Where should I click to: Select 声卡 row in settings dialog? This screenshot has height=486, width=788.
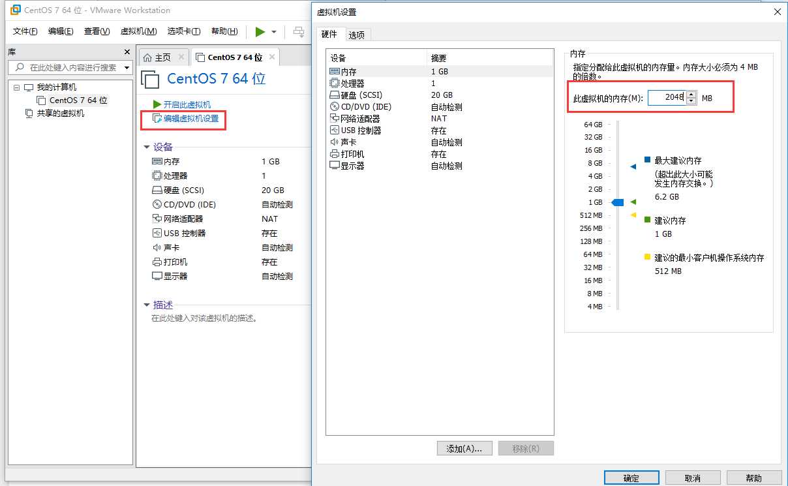point(440,142)
